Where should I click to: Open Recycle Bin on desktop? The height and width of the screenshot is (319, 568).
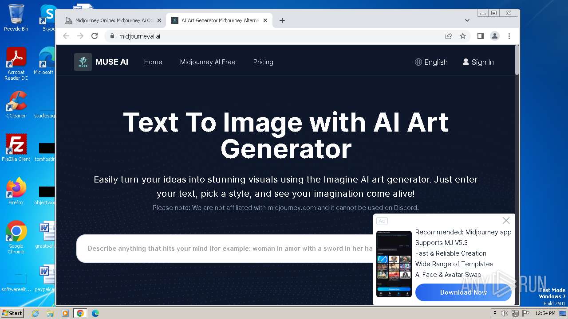(16, 18)
